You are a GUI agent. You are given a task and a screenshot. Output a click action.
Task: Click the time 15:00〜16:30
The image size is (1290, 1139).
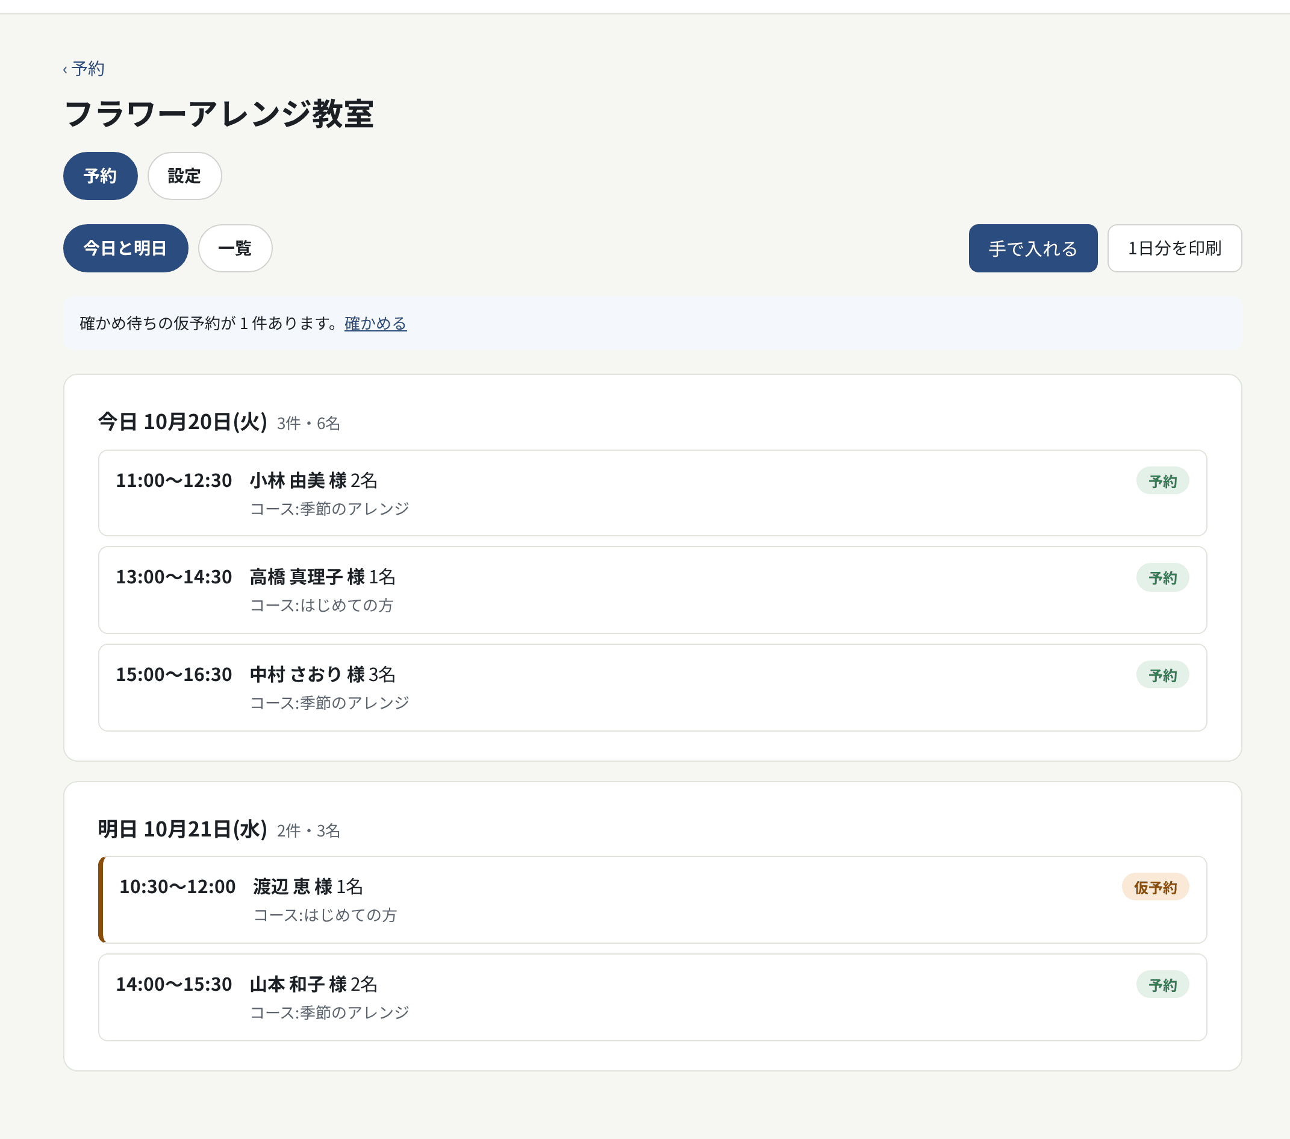point(173,674)
